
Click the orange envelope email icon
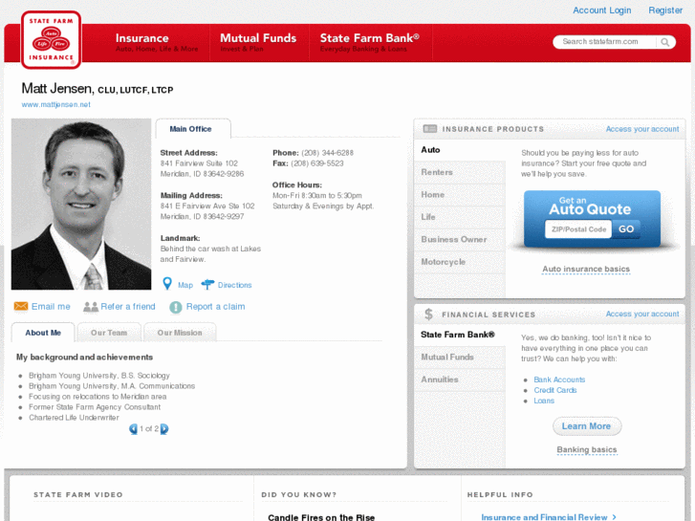point(21,306)
